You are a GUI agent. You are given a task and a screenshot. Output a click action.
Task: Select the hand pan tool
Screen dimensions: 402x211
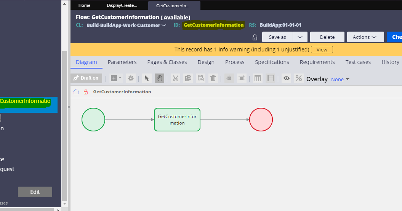[159, 78]
